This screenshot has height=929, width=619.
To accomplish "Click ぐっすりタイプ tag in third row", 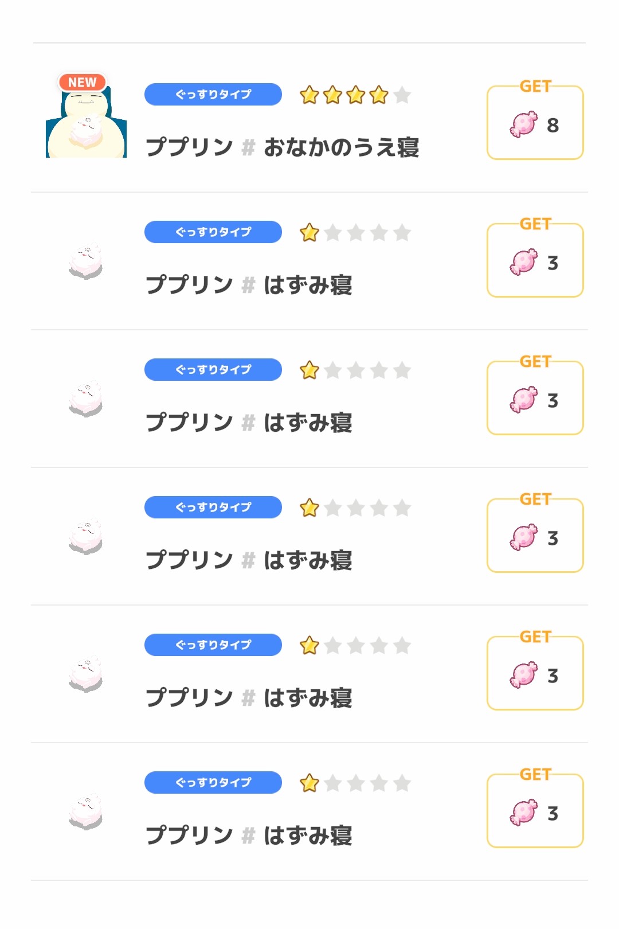I will 213,369.
